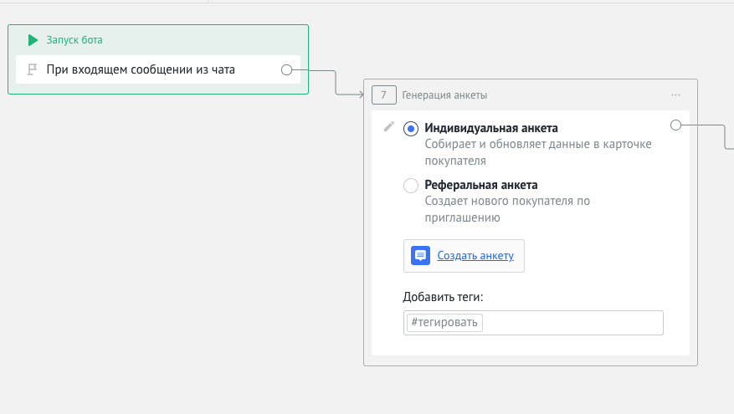Select the Реферальная анкета radio button
Viewport: 734px width, 414px height.
click(x=411, y=186)
